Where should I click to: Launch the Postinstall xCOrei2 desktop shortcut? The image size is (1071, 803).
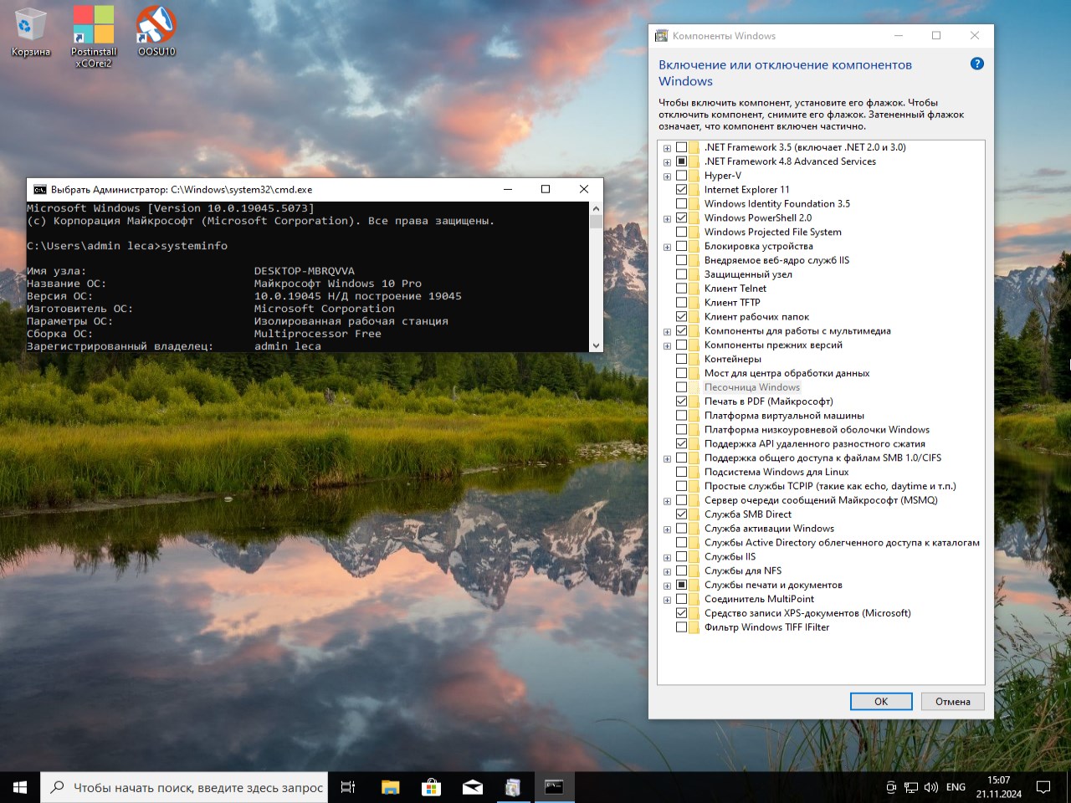point(93,37)
